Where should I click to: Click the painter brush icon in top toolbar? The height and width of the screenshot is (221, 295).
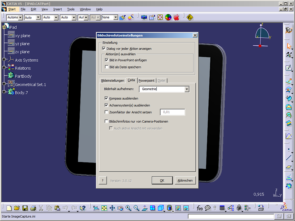coord(122,17)
